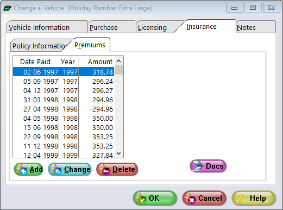Screen dimensions: 283x210
Task: Click the -294.96 amount cell
Action: (97, 109)
